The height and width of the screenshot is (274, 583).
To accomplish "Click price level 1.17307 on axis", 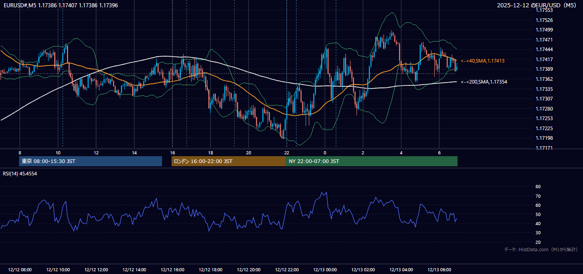I will [x=544, y=99].
